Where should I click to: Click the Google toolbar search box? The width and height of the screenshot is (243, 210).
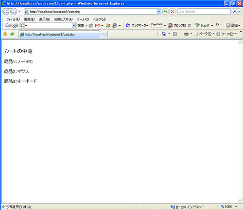pos(48,25)
